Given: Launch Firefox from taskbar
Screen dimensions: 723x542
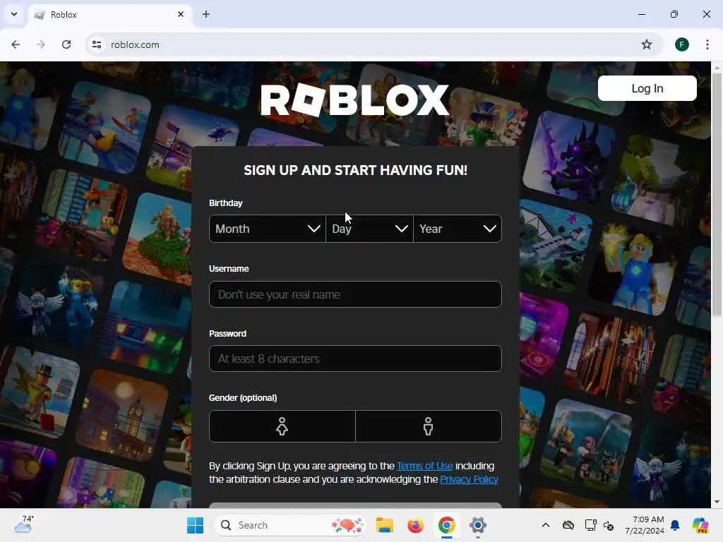Looking at the screenshot, I should [x=415, y=525].
